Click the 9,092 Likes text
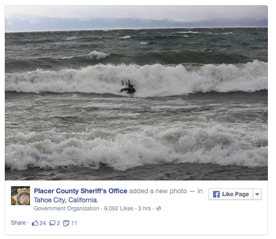The width and height of the screenshot is (276, 239). point(119,209)
